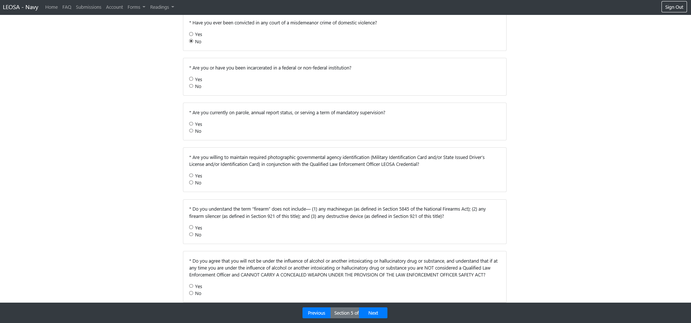The width and height of the screenshot is (691, 323).
Task: Select No for alcohol influence agreement question
Action: 191,293
